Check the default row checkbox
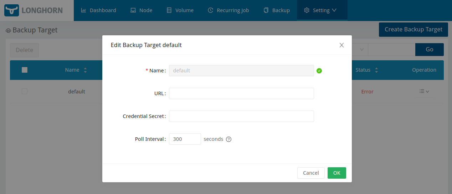 tap(25, 91)
